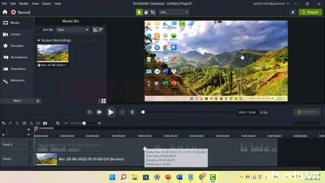Open PowerPoint from taskbar

(168, 177)
